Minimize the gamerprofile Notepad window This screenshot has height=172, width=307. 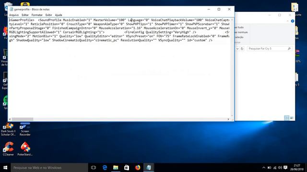209,9
